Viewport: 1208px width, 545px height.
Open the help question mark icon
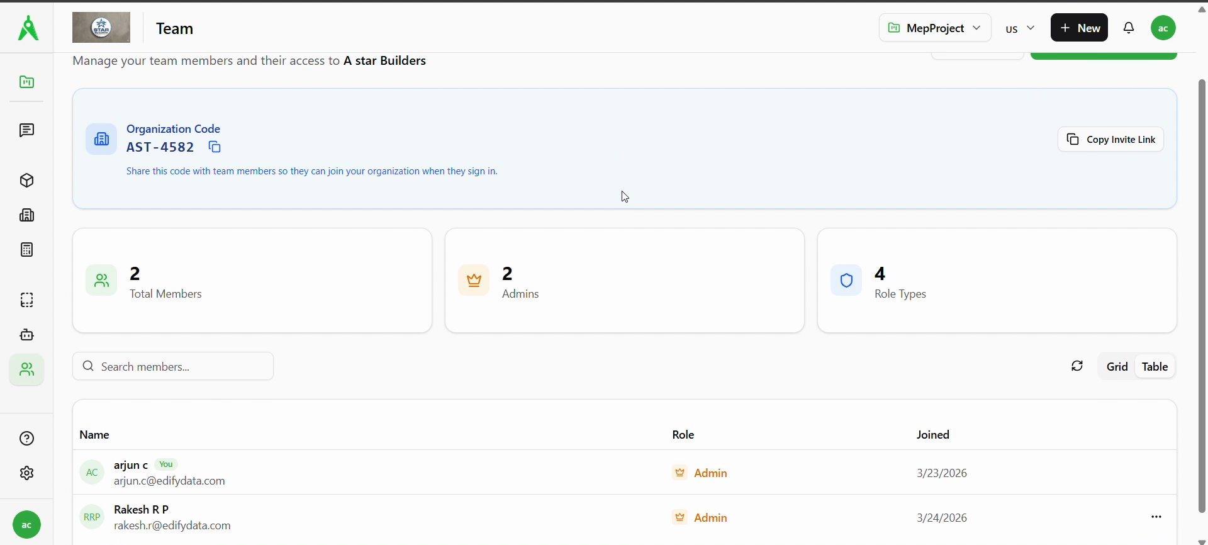click(x=26, y=439)
